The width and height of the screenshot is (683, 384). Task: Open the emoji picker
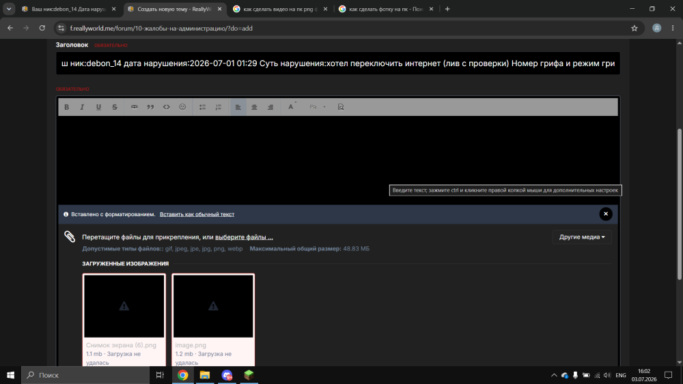[x=182, y=107]
